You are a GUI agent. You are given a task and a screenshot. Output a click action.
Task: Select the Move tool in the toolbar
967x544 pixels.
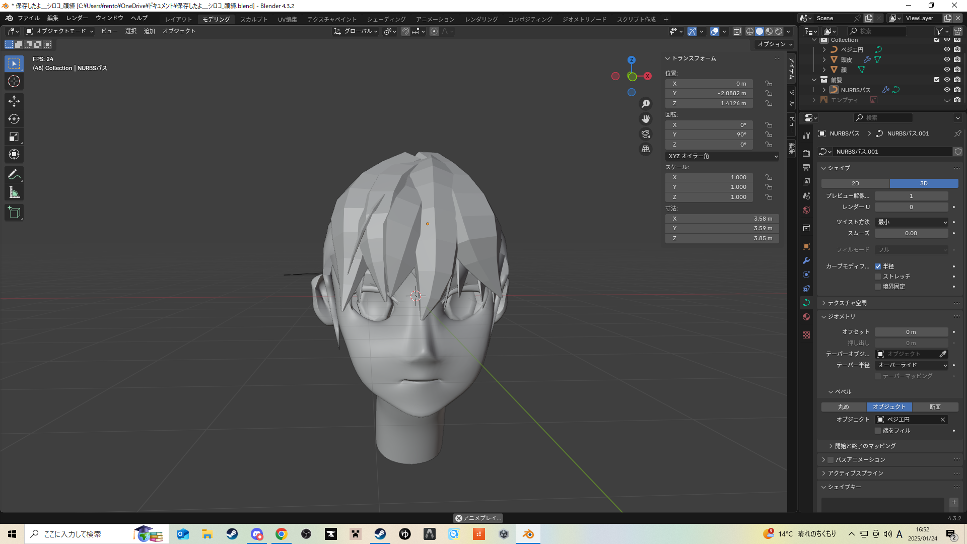tap(14, 101)
